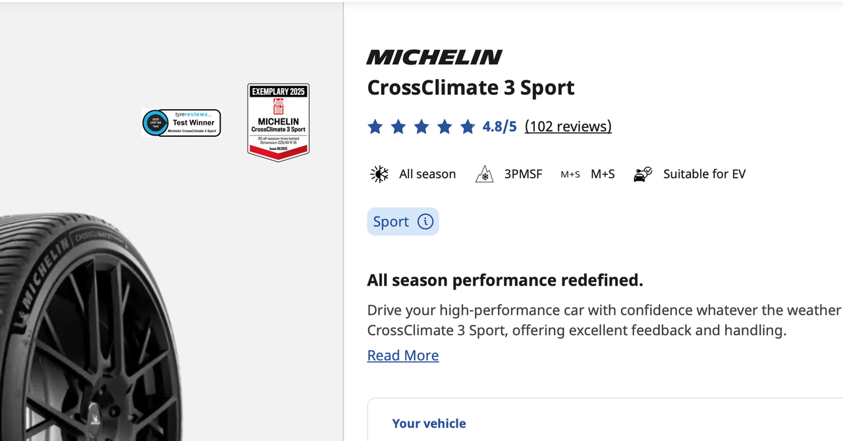This screenshot has width=843, height=441.
Task: Click the middle third rating star
Action: tap(421, 126)
